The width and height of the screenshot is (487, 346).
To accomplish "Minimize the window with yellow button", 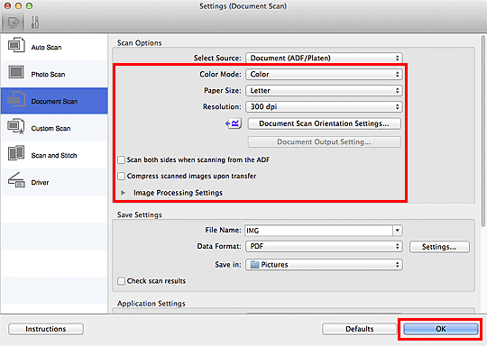I will 18,6.
